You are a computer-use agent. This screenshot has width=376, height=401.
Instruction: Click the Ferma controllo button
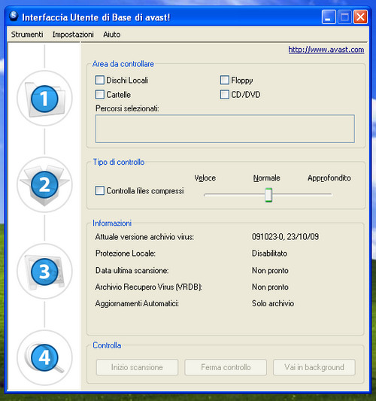coord(226,367)
